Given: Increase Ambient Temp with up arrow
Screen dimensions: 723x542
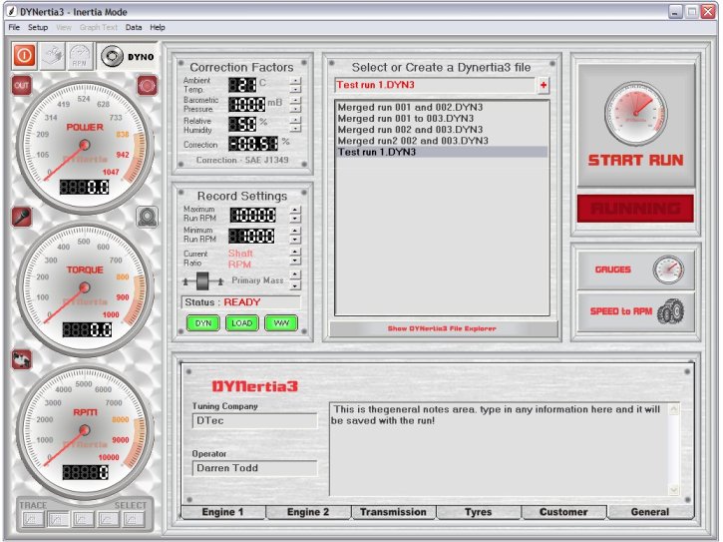Looking at the screenshot, I should 294,80.
